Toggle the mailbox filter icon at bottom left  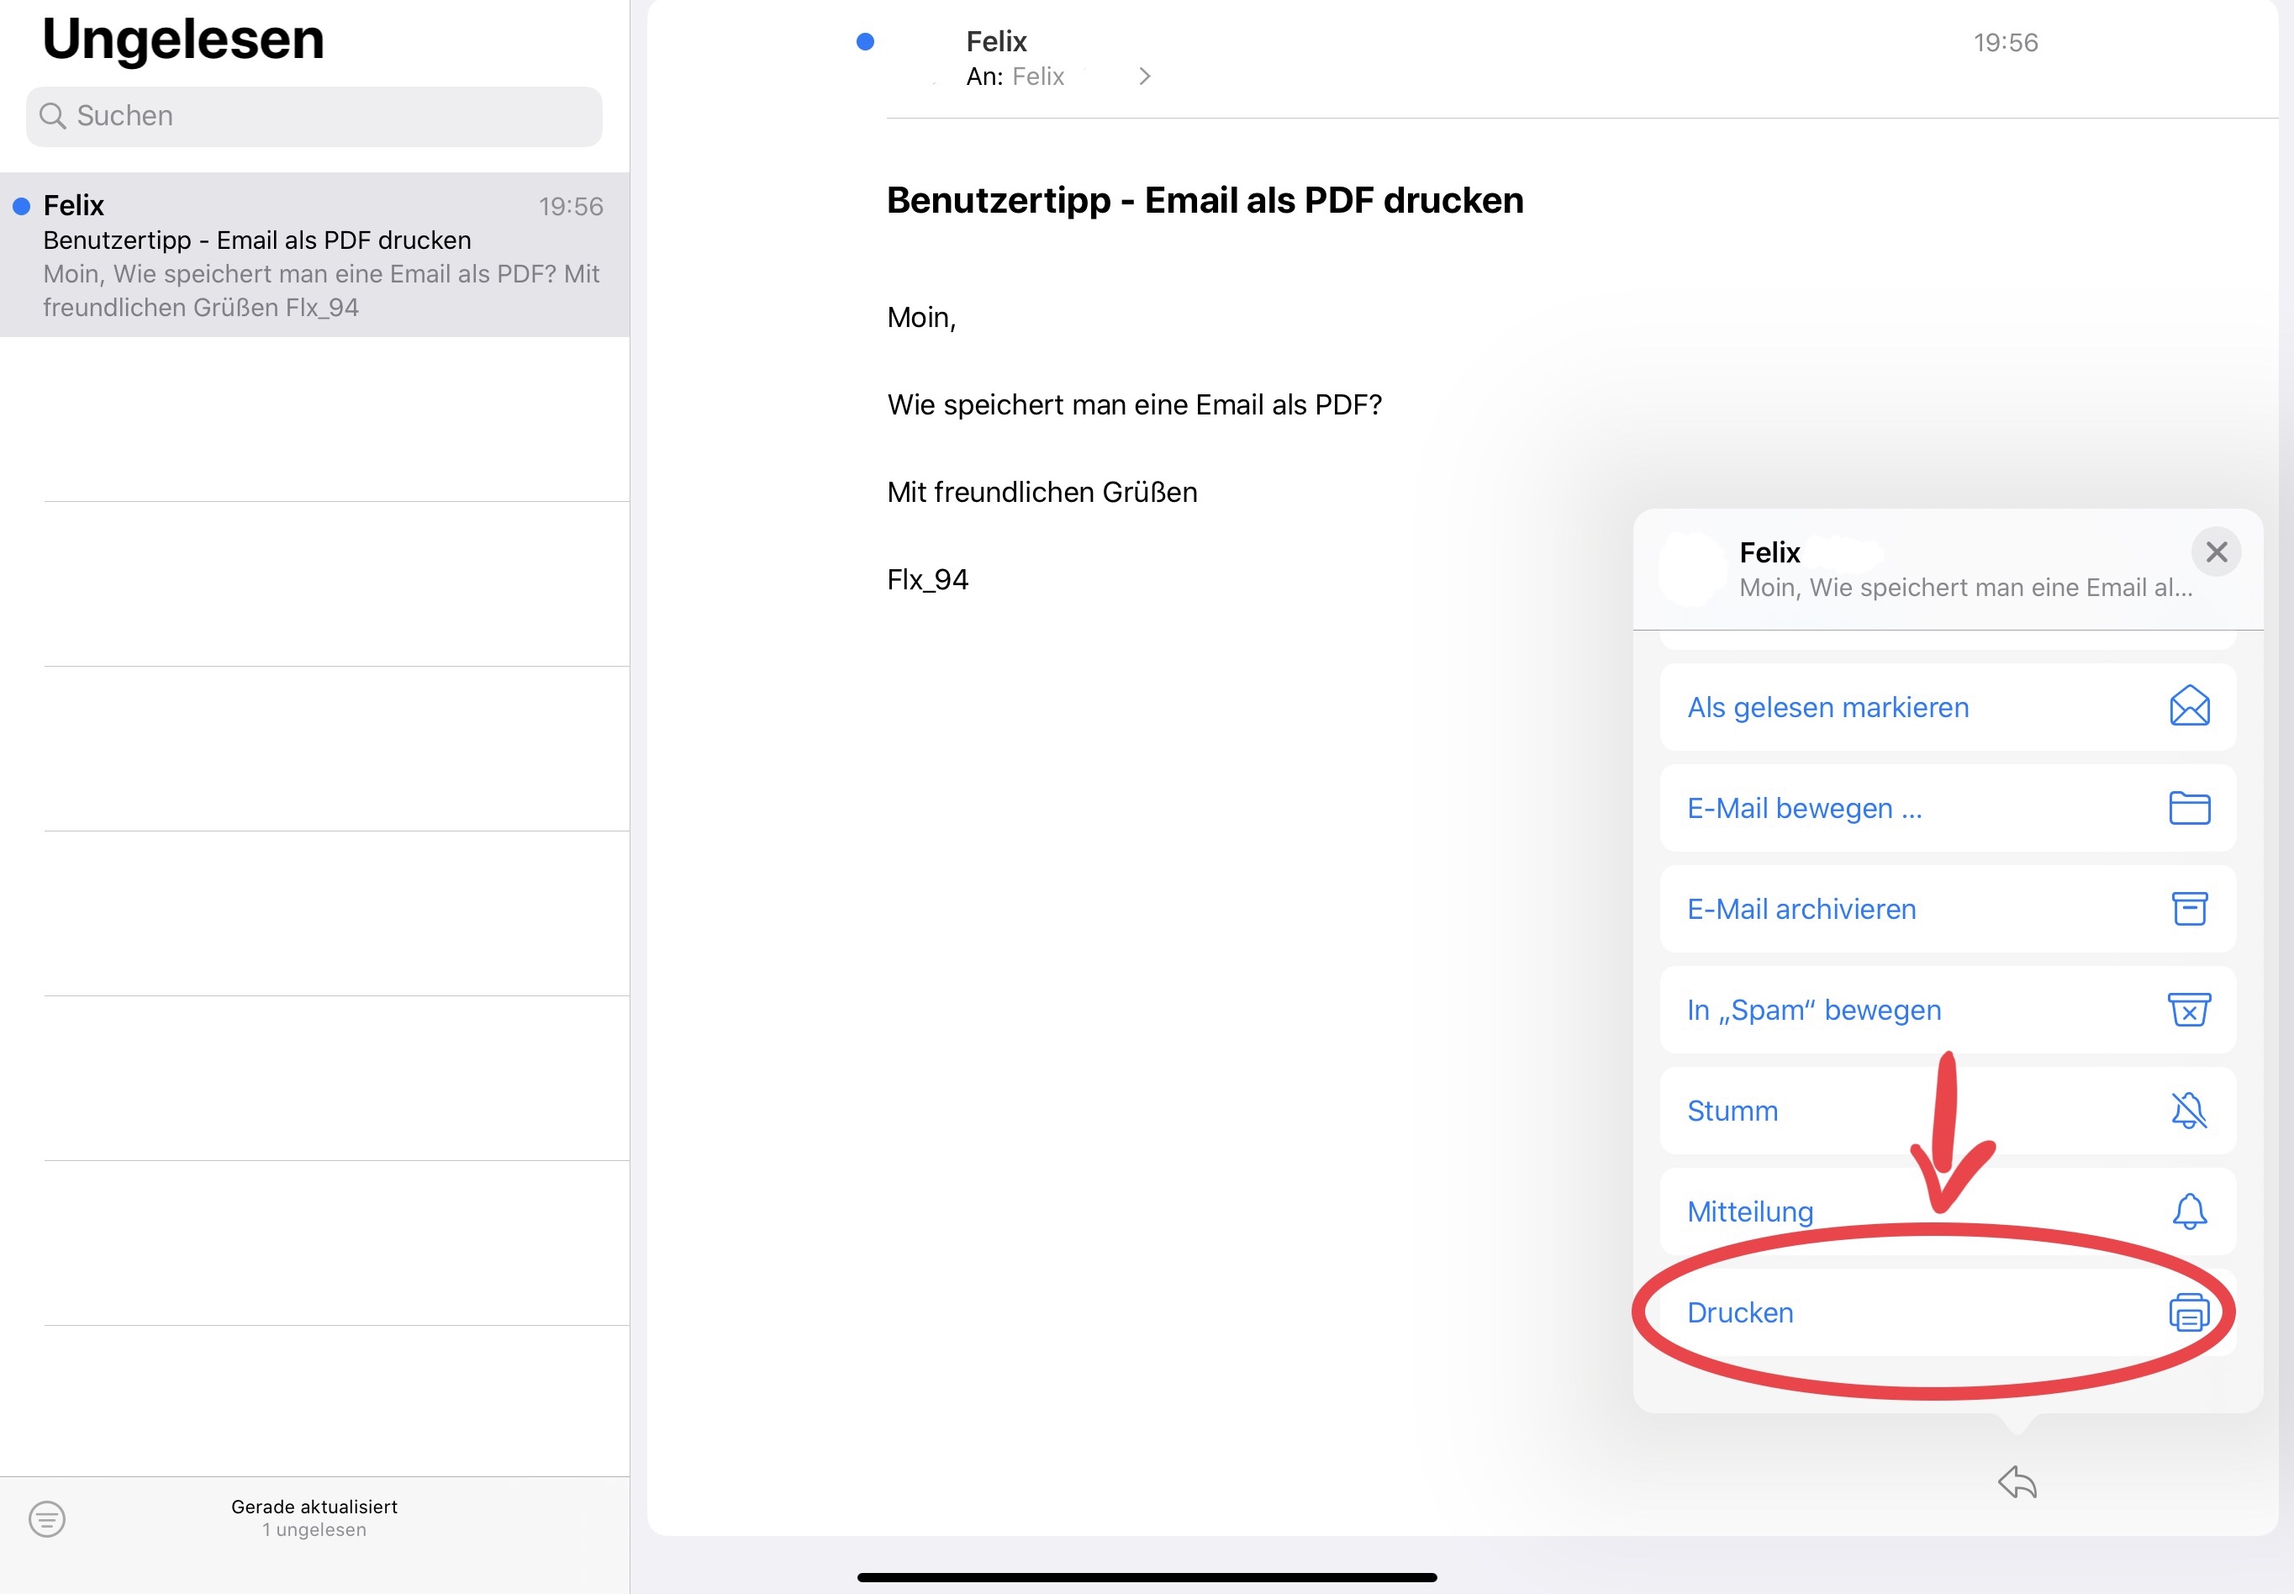tap(47, 1519)
